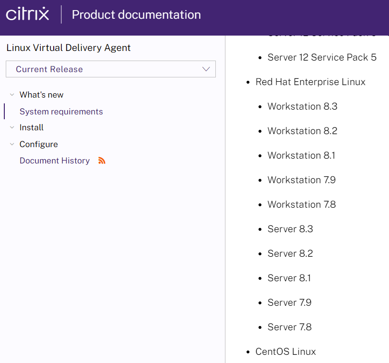Click the list item Server 8.3
389x363 pixels.
[x=290, y=229]
